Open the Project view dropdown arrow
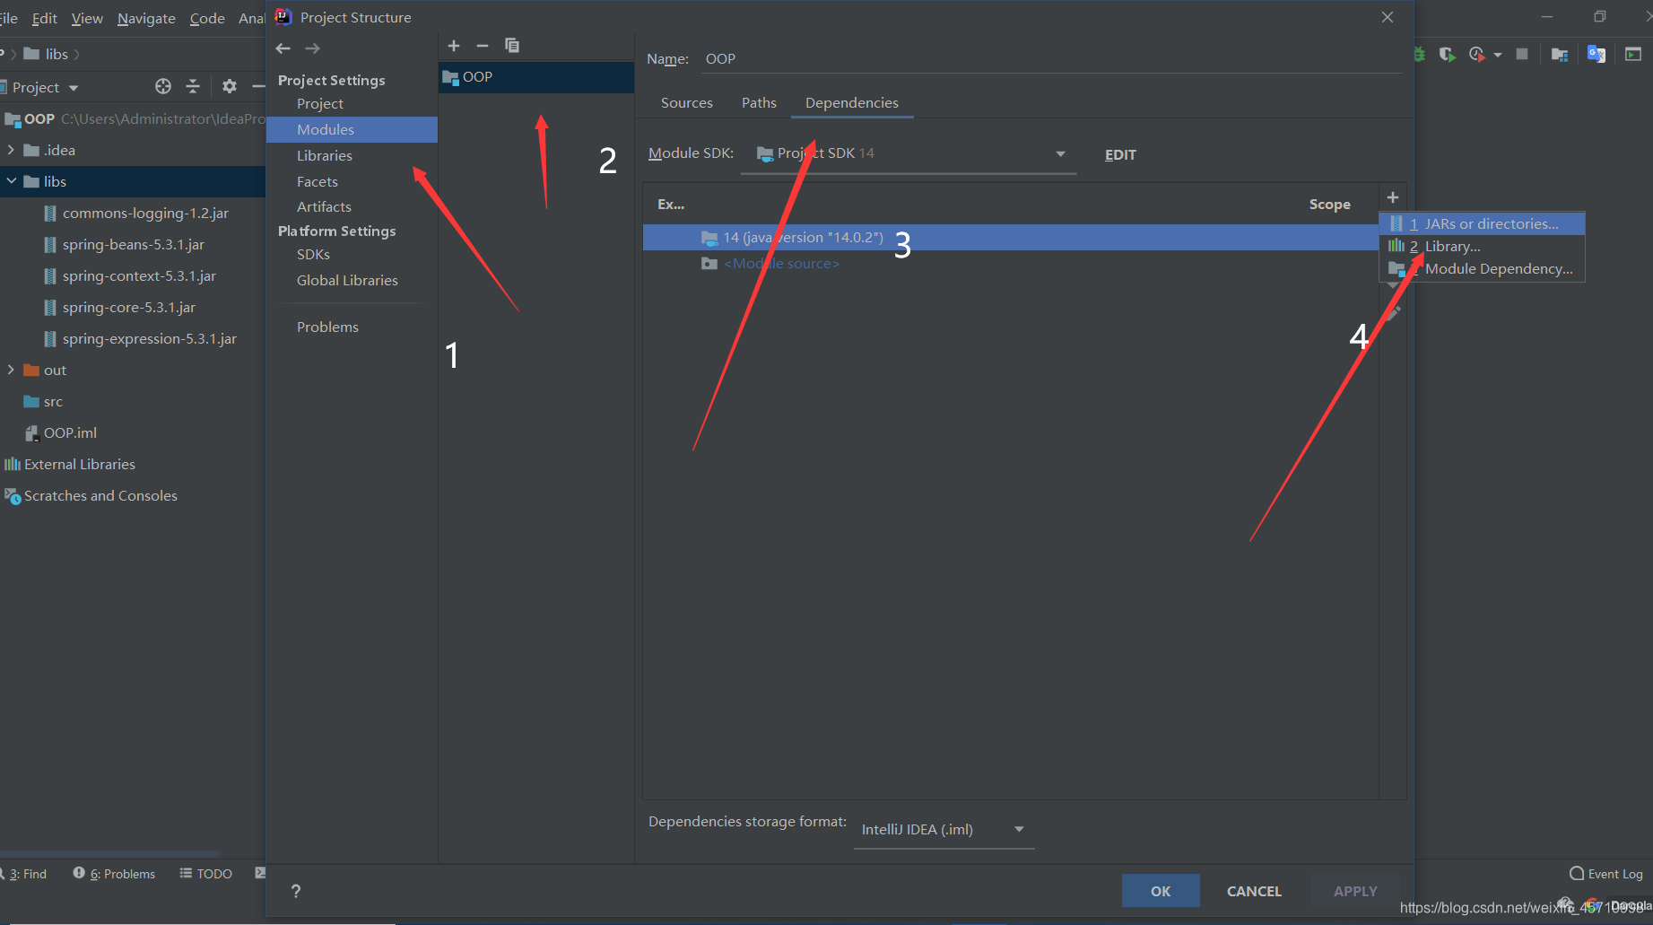The height and width of the screenshot is (925, 1653). click(74, 88)
